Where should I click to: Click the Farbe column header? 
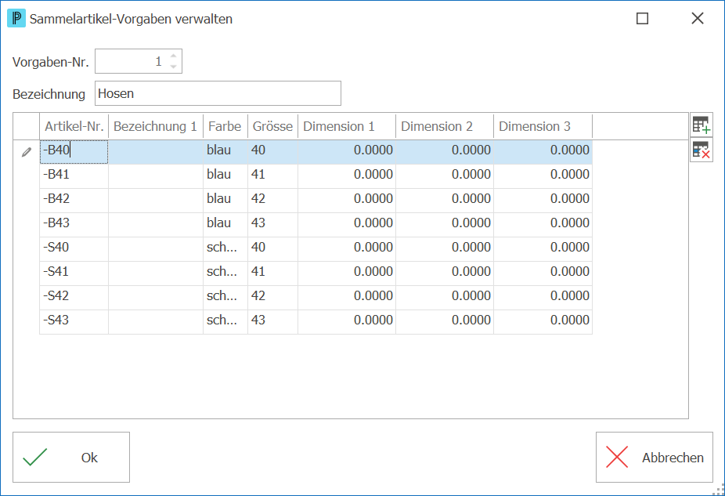point(225,126)
